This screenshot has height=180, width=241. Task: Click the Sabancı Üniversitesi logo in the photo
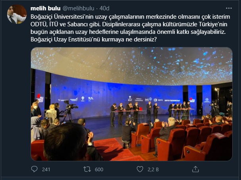[139, 100]
